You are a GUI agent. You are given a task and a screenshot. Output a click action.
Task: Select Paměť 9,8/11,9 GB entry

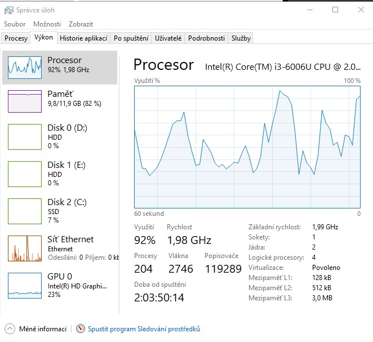(60, 101)
